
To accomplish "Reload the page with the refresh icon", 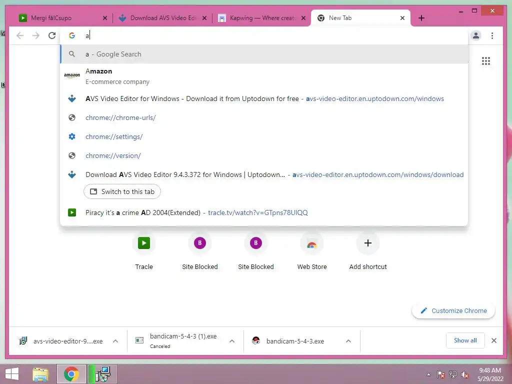I will [52, 35].
